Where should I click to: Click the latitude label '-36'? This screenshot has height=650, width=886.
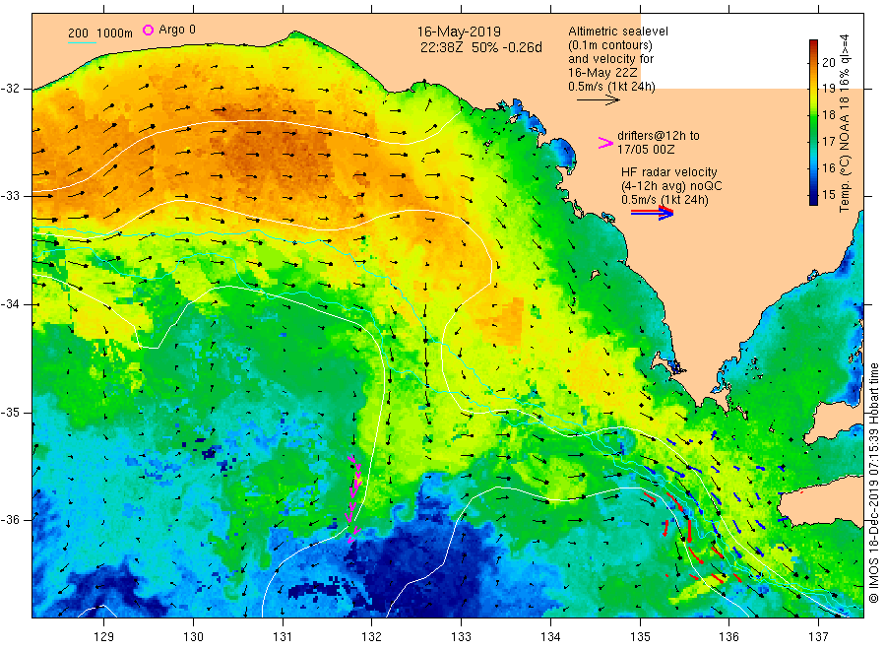[x=11, y=519]
